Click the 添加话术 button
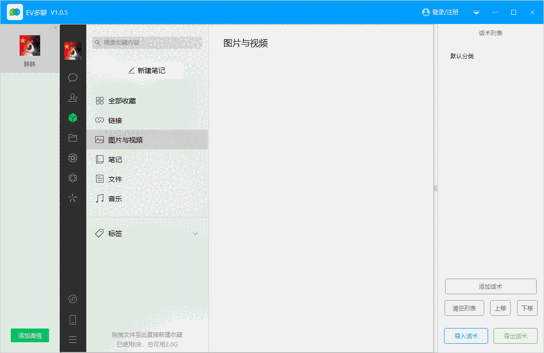544x353 pixels. click(490, 286)
